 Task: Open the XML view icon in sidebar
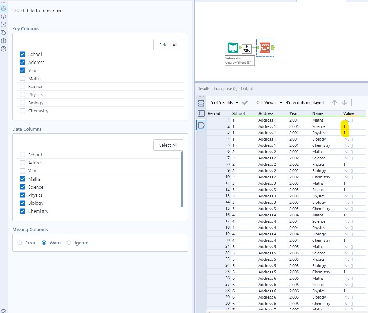pyautogui.click(x=4, y=16)
